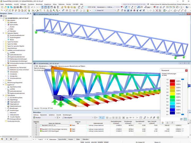This screenshot has height=143, width=191.
Task: Toggle HLINIEN in status bar
Action: coord(100,142)
